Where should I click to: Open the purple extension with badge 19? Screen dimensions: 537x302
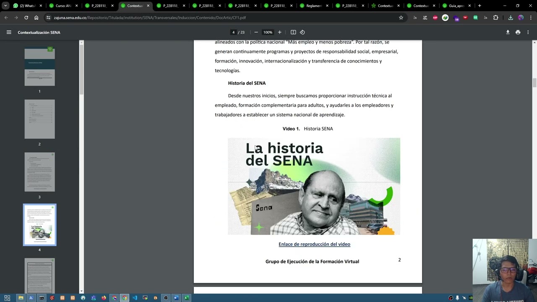pos(456,18)
